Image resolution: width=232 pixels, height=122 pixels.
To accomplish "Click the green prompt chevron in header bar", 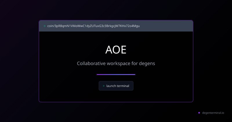I will (x=45, y=26).
